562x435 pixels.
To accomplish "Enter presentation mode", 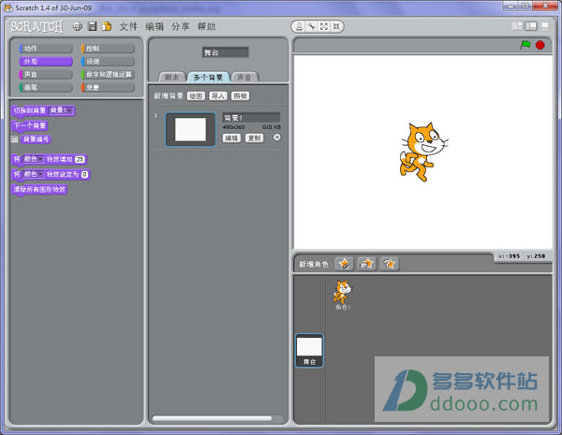I will [x=545, y=26].
